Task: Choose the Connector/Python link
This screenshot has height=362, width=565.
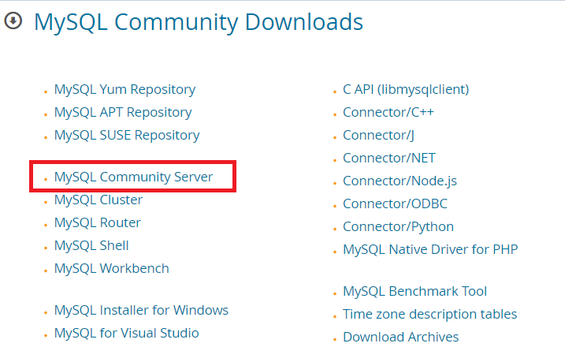Action: (398, 227)
